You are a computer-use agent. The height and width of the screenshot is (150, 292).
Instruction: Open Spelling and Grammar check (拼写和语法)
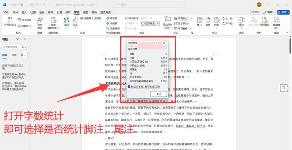click(x=10, y=22)
